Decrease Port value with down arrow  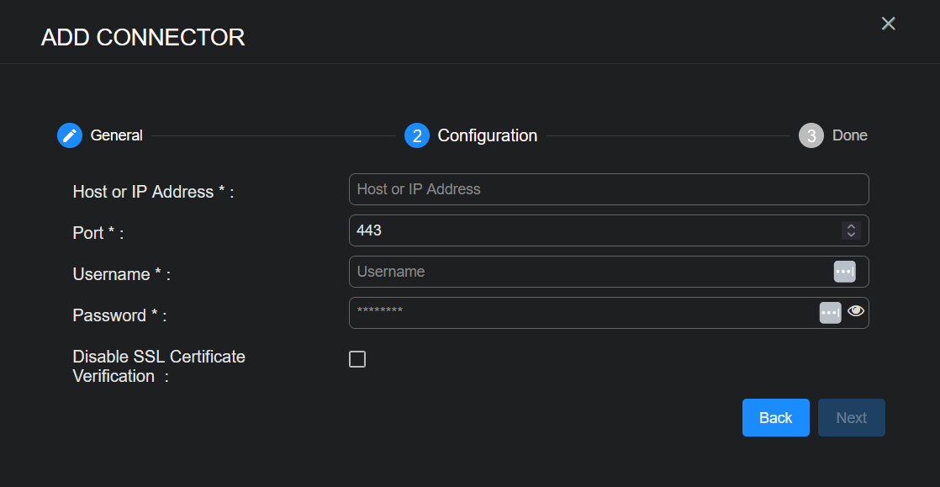851,235
